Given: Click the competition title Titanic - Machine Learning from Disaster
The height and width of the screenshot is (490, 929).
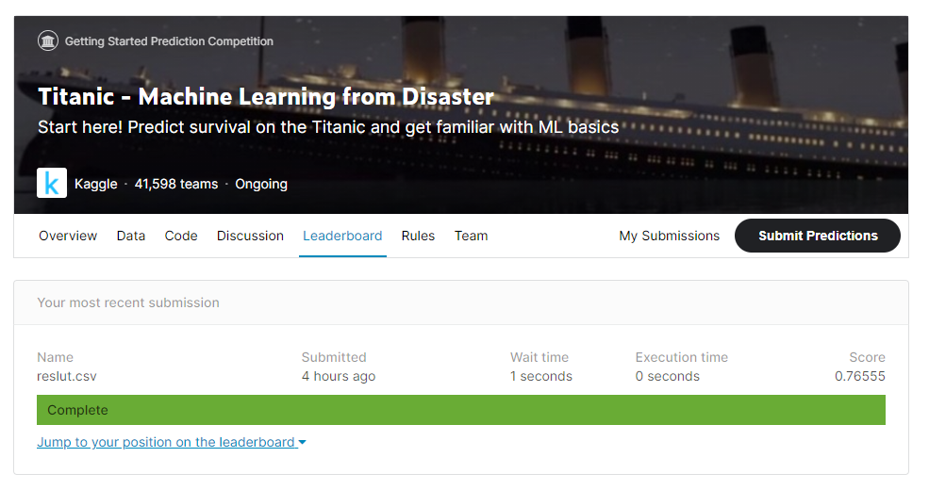Looking at the screenshot, I should pos(265,96).
